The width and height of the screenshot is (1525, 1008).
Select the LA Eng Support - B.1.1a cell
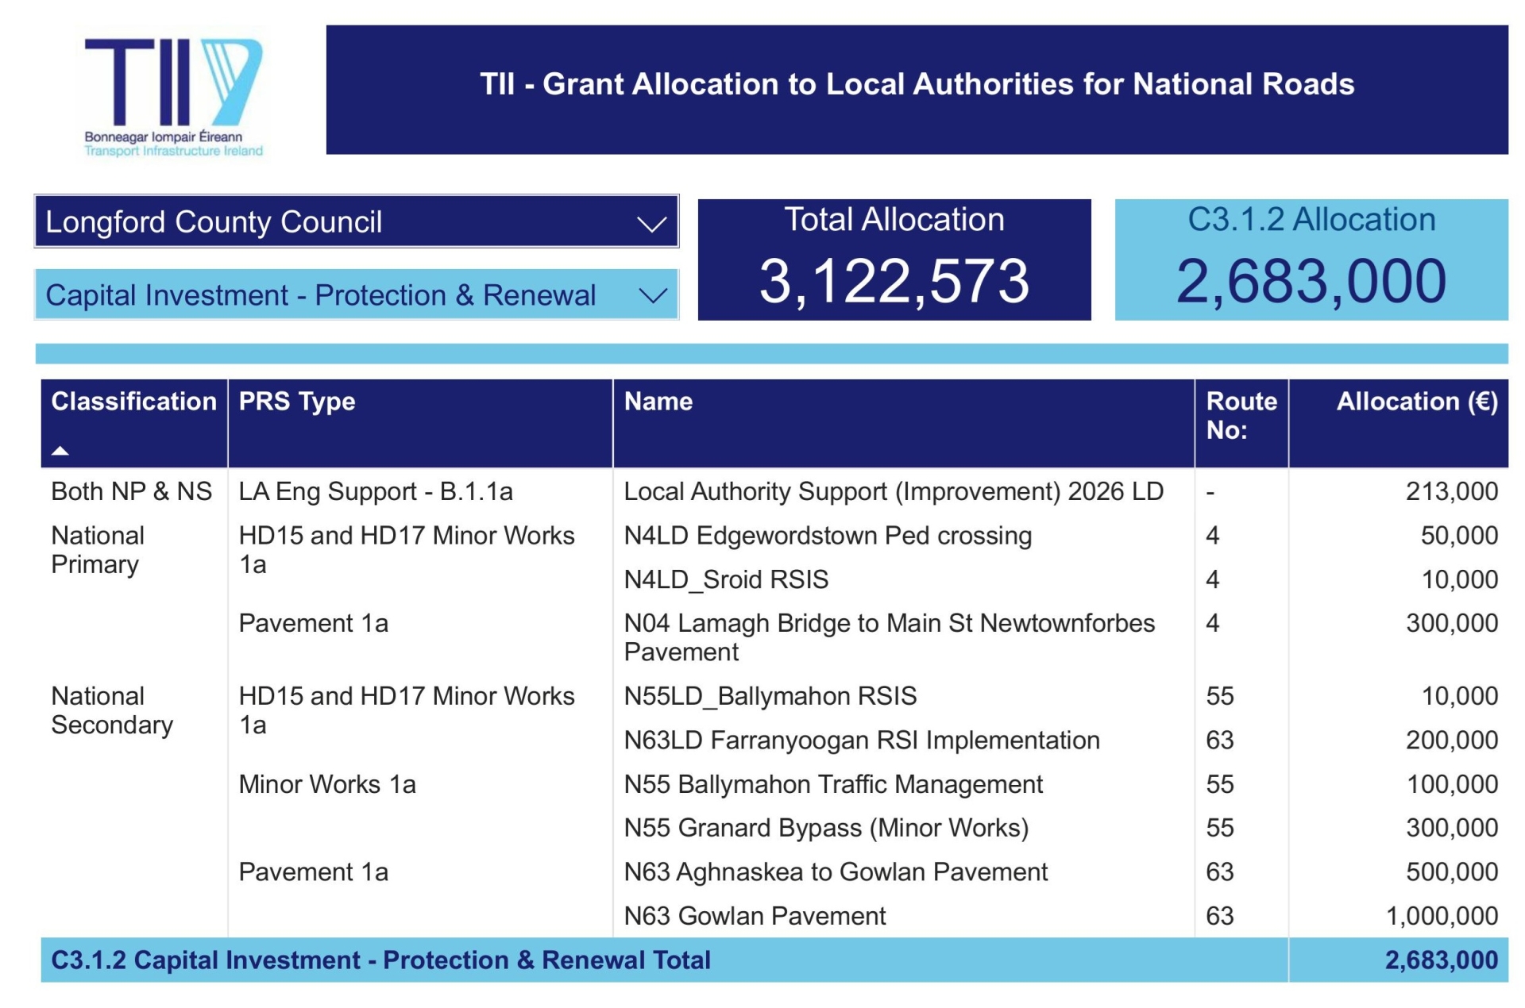(376, 492)
